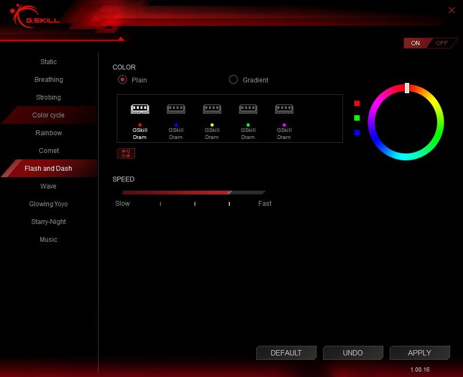This screenshot has height=377, width=463.
Task: Select the Music lighting mode
Action: [48, 239]
